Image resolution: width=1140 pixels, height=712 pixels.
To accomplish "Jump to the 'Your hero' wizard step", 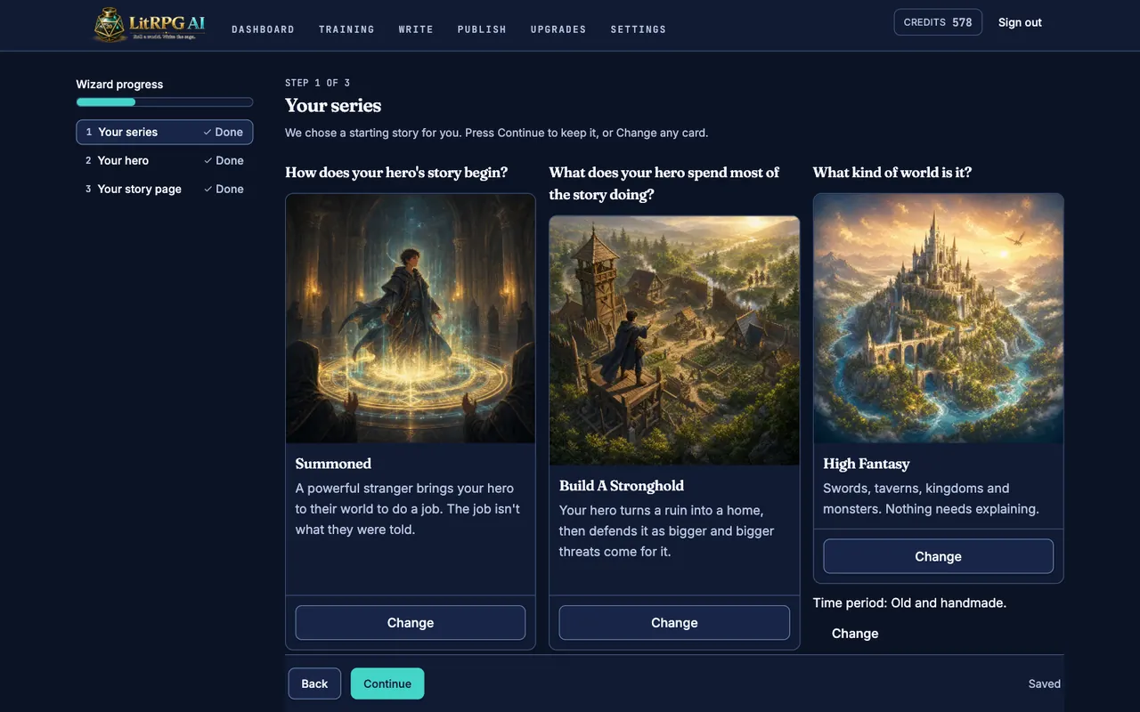I will pos(165,160).
